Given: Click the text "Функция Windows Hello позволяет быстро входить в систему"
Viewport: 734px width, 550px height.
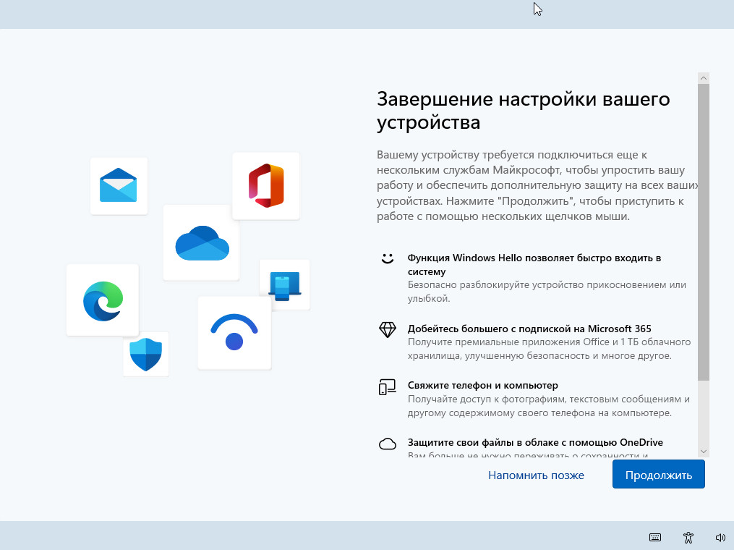Looking at the screenshot, I should (x=534, y=265).
